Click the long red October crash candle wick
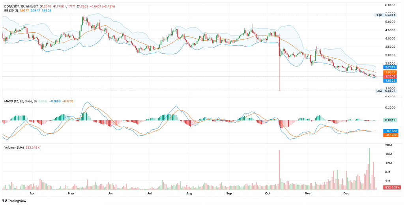This screenshot has width=404, height=205. pos(279,73)
